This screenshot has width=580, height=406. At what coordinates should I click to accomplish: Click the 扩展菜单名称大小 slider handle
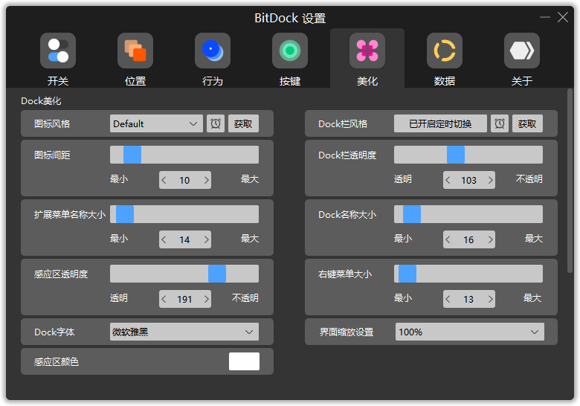pyautogui.click(x=125, y=214)
